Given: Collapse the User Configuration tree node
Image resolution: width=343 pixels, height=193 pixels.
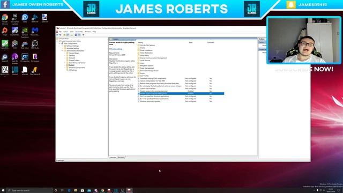Looking at the screenshot, I should [x=59, y=43].
